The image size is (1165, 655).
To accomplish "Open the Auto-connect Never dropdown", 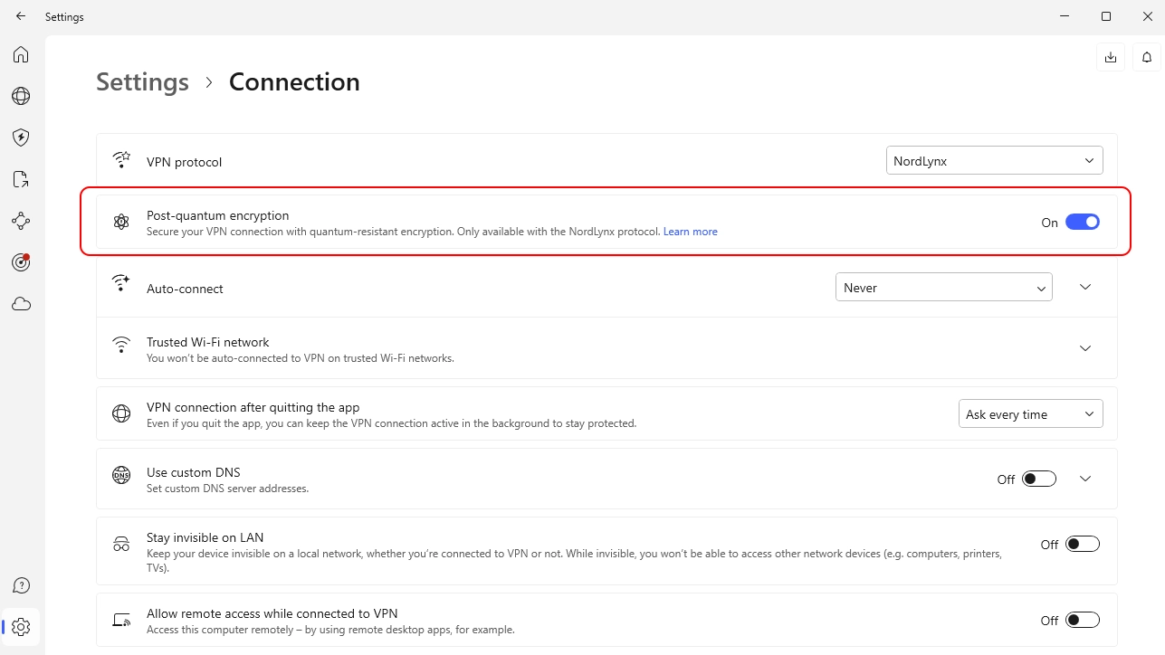I will coord(943,288).
